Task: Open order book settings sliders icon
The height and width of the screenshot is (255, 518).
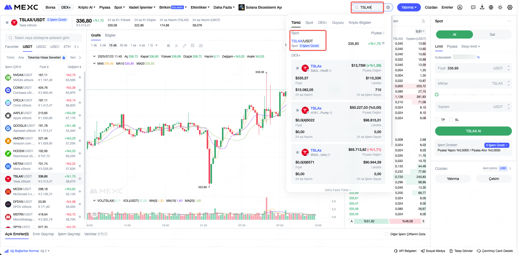Action: [x=423, y=21]
